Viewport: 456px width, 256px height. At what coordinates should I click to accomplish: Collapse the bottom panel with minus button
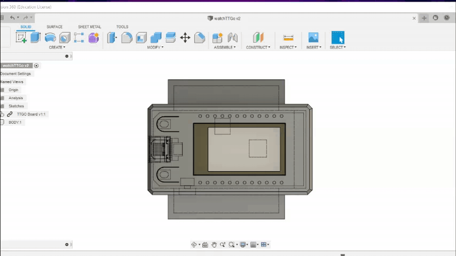67,245
